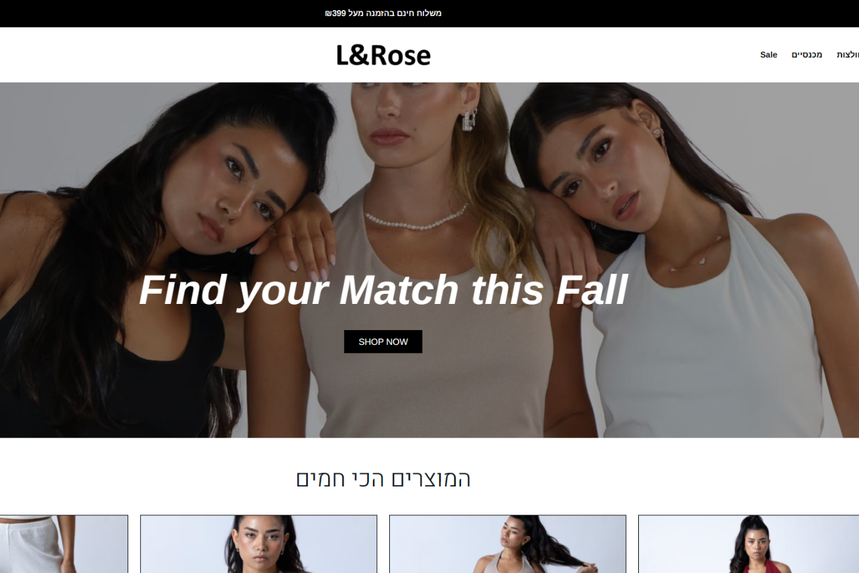Click the pearl necklace on center model
The width and height of the screenshot is (859, 573).
point(416,220)
